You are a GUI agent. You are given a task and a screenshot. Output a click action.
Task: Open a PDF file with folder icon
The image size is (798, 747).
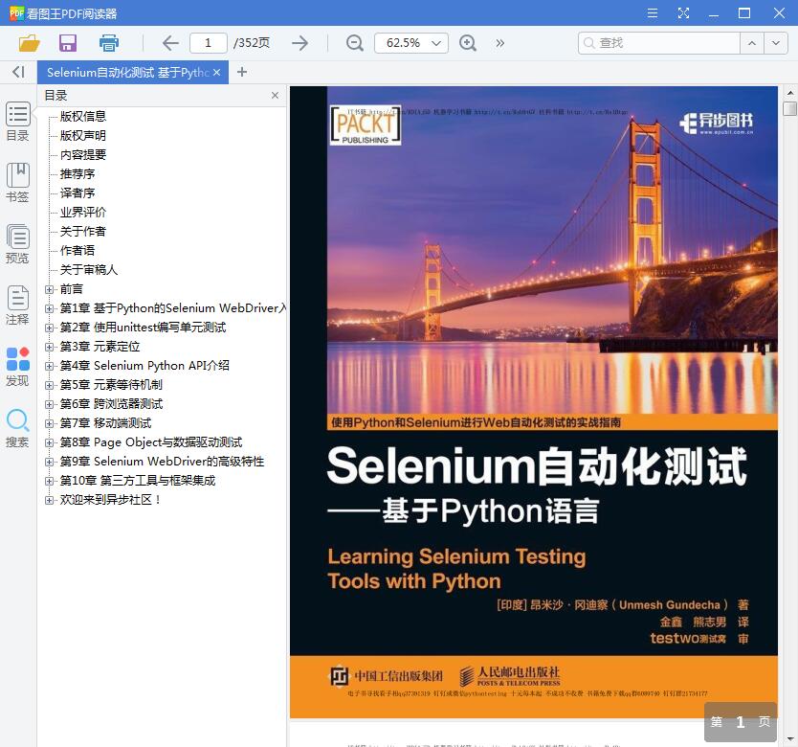click(30, 43)
